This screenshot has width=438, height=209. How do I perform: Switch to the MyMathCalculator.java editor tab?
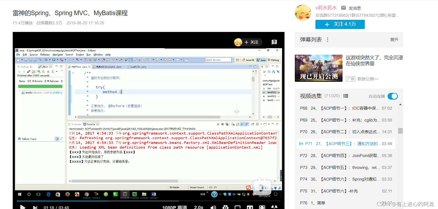tap(107, 67)
